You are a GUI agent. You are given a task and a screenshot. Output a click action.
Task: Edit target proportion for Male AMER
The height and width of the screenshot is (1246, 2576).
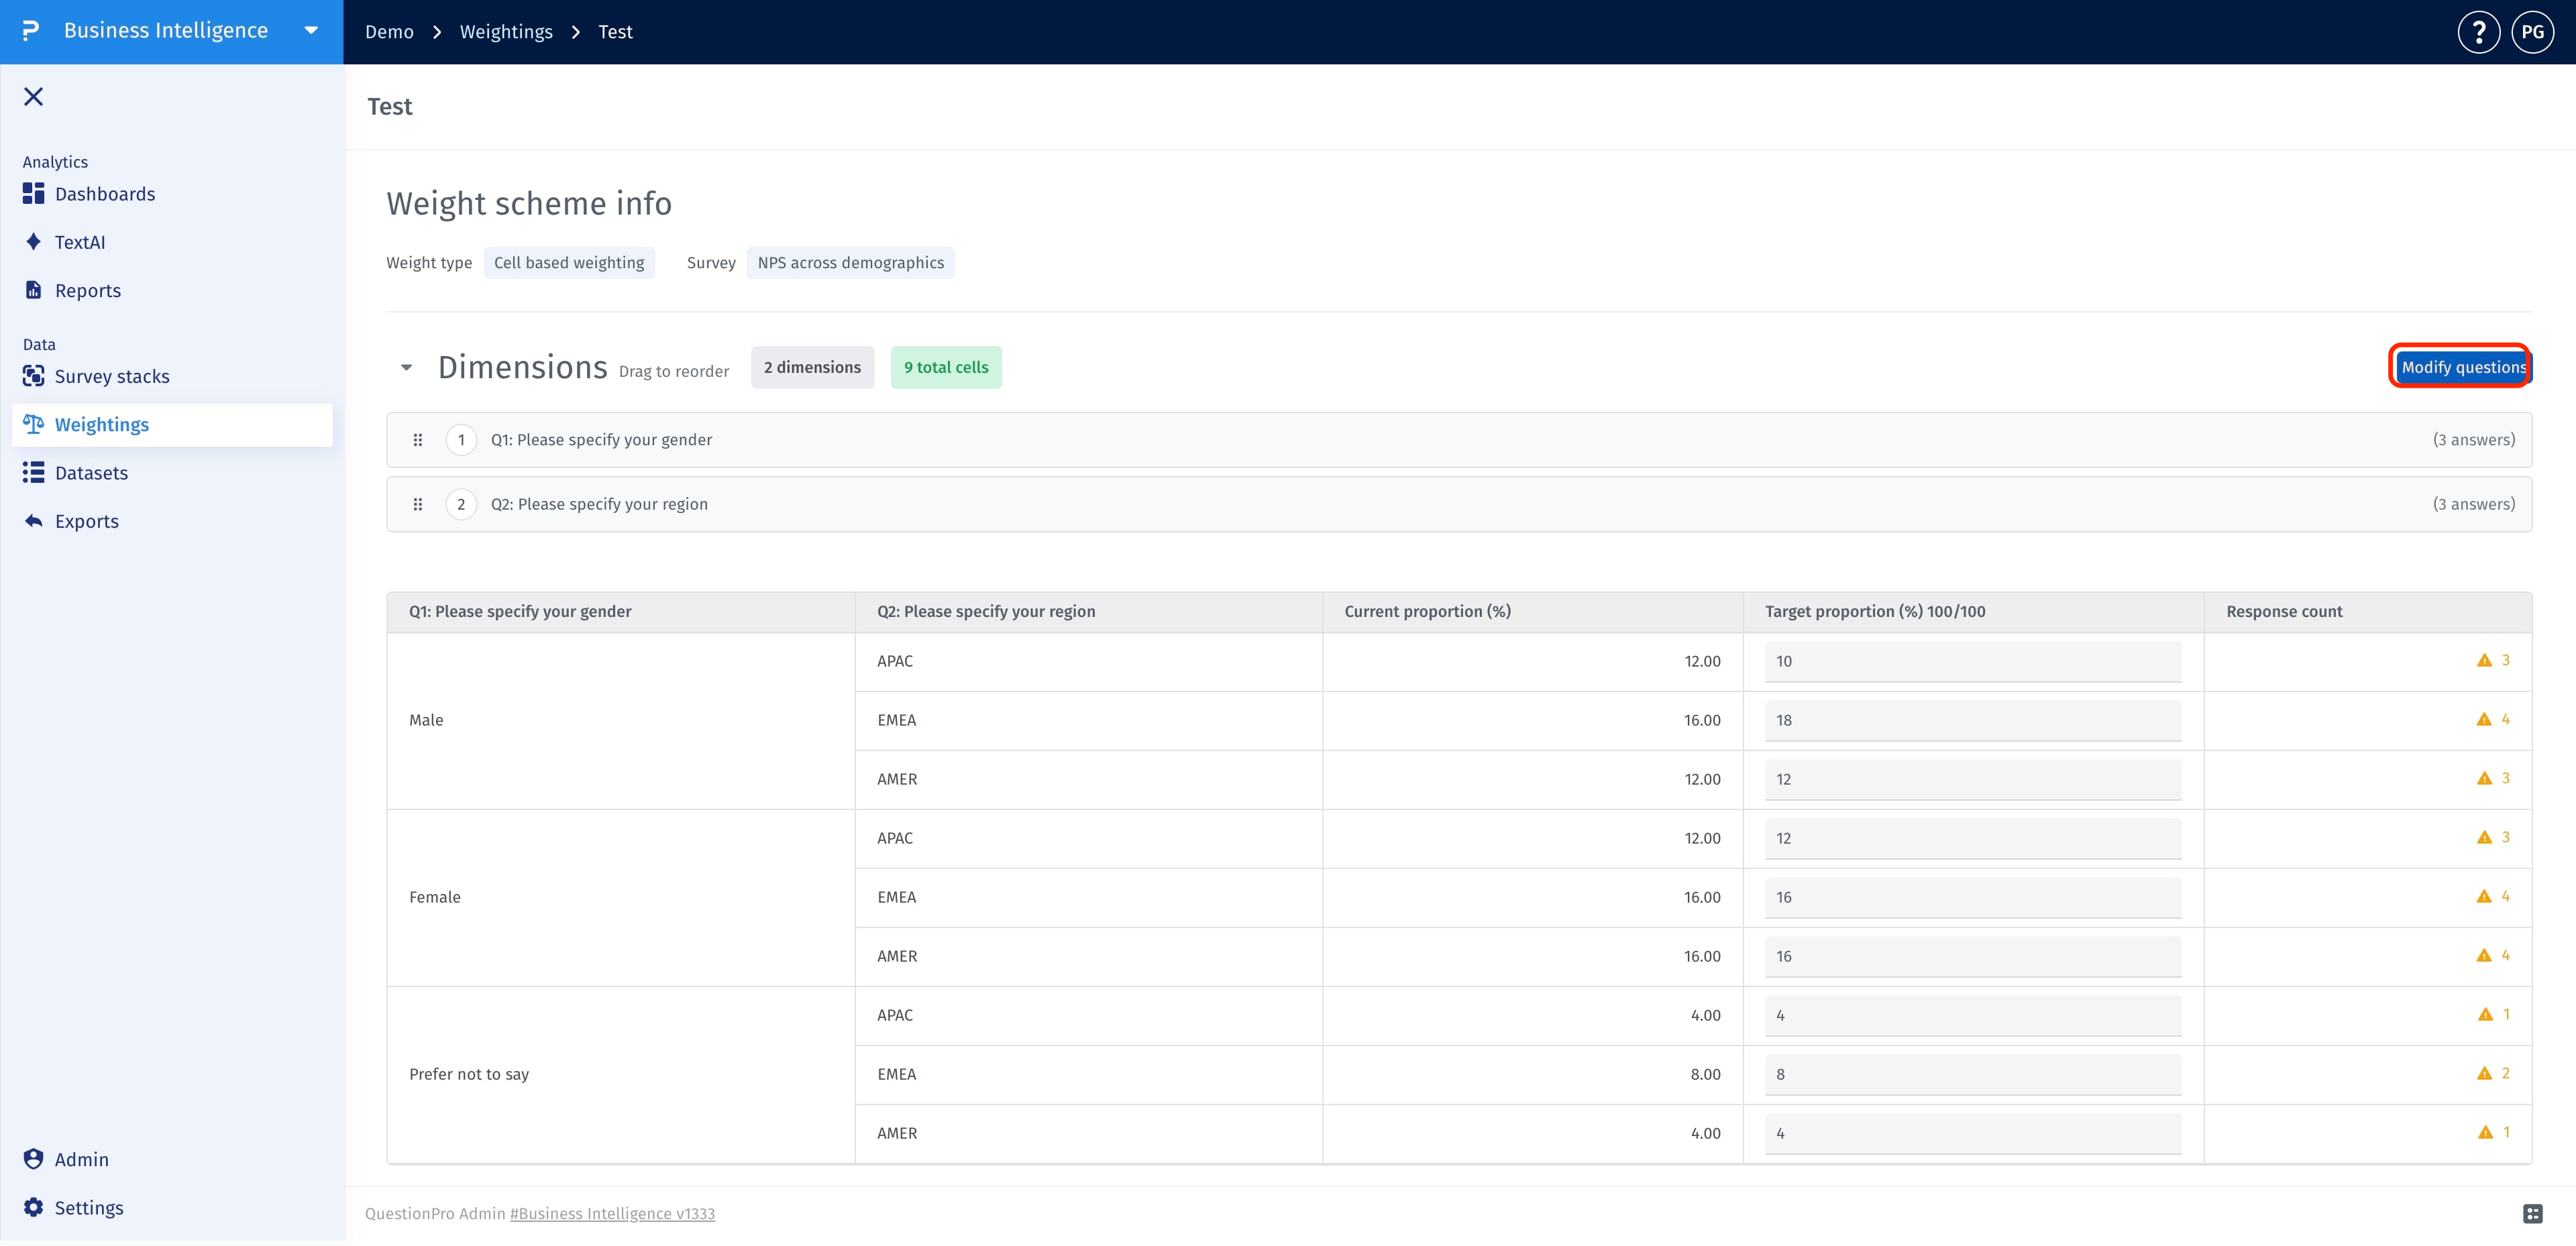(1973, 780)
